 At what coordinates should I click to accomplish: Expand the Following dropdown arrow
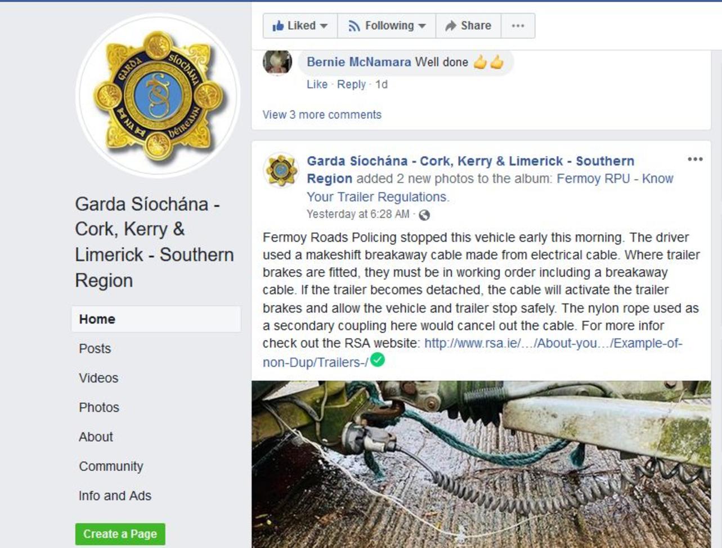pos(422,26)
